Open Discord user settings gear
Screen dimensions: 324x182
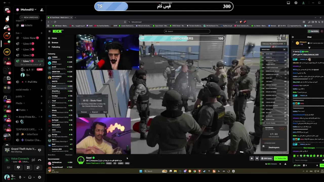pyautogui.click(x=39, y=177)
